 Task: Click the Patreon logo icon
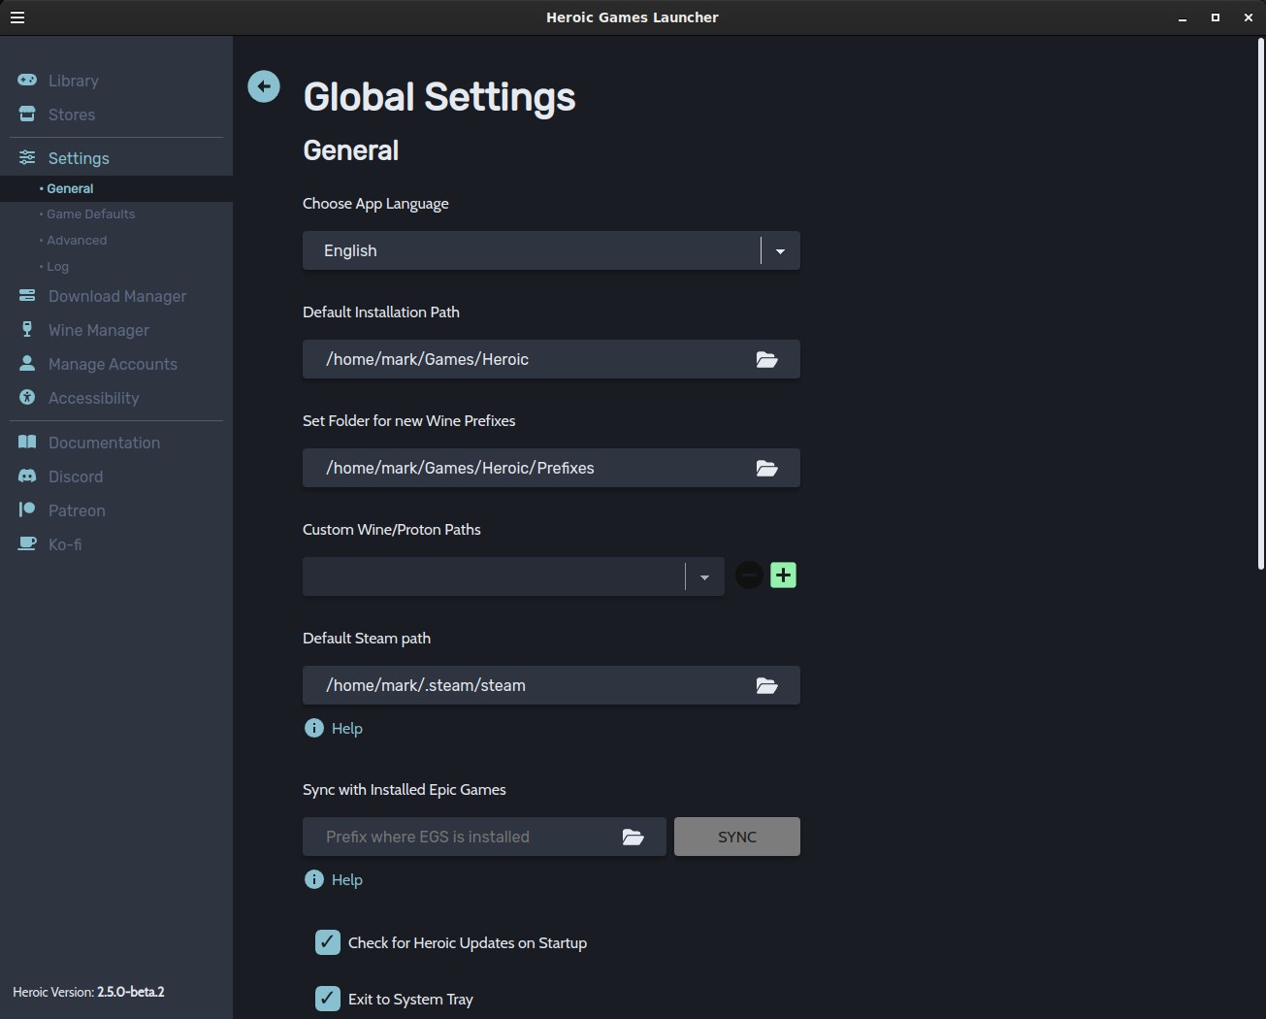pos(27,509)
